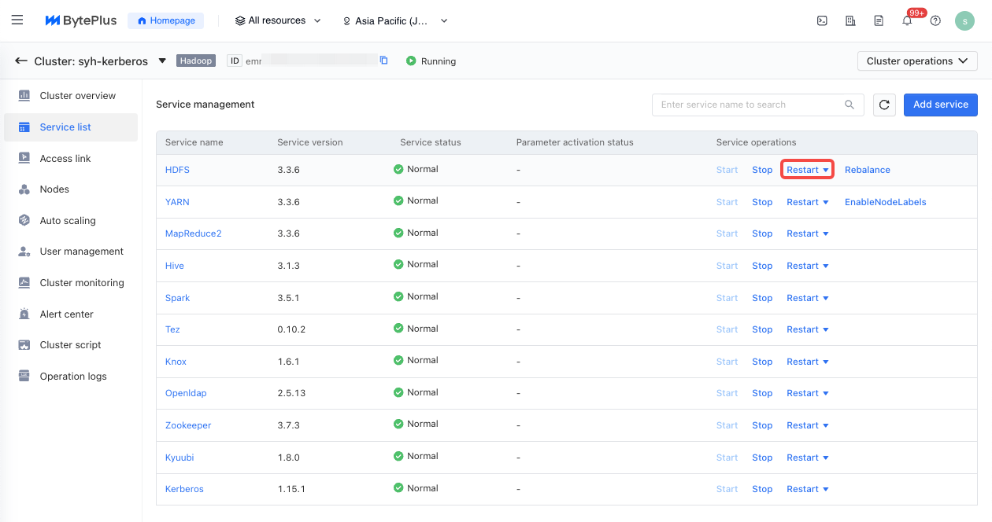Switch to the cluster name dropdown triangle
This screenshot has height=522, width=992.
point(162,61)
